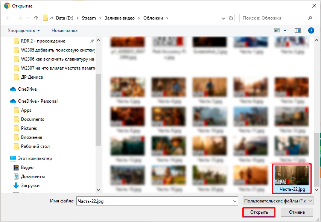Open the recent locations dropdown arrow
Image resolution: width=321 pixels, height=222 pixels.
coord(28,18)
